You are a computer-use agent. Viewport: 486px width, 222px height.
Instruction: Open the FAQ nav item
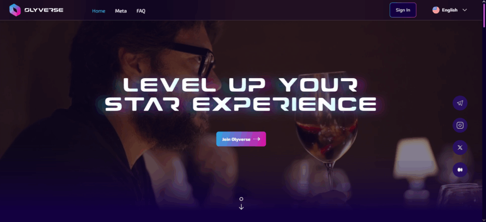(x=140, y=11)
